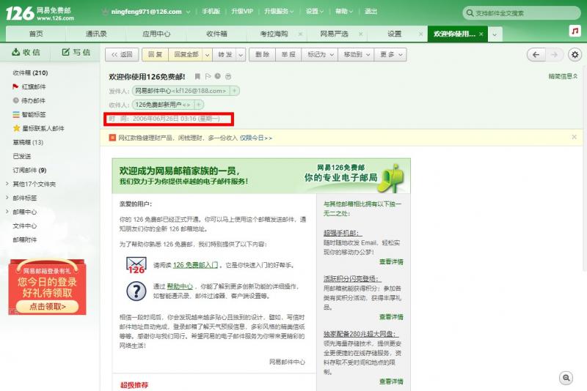Add sender 网易邮件中心 with the plus icon

234,91
